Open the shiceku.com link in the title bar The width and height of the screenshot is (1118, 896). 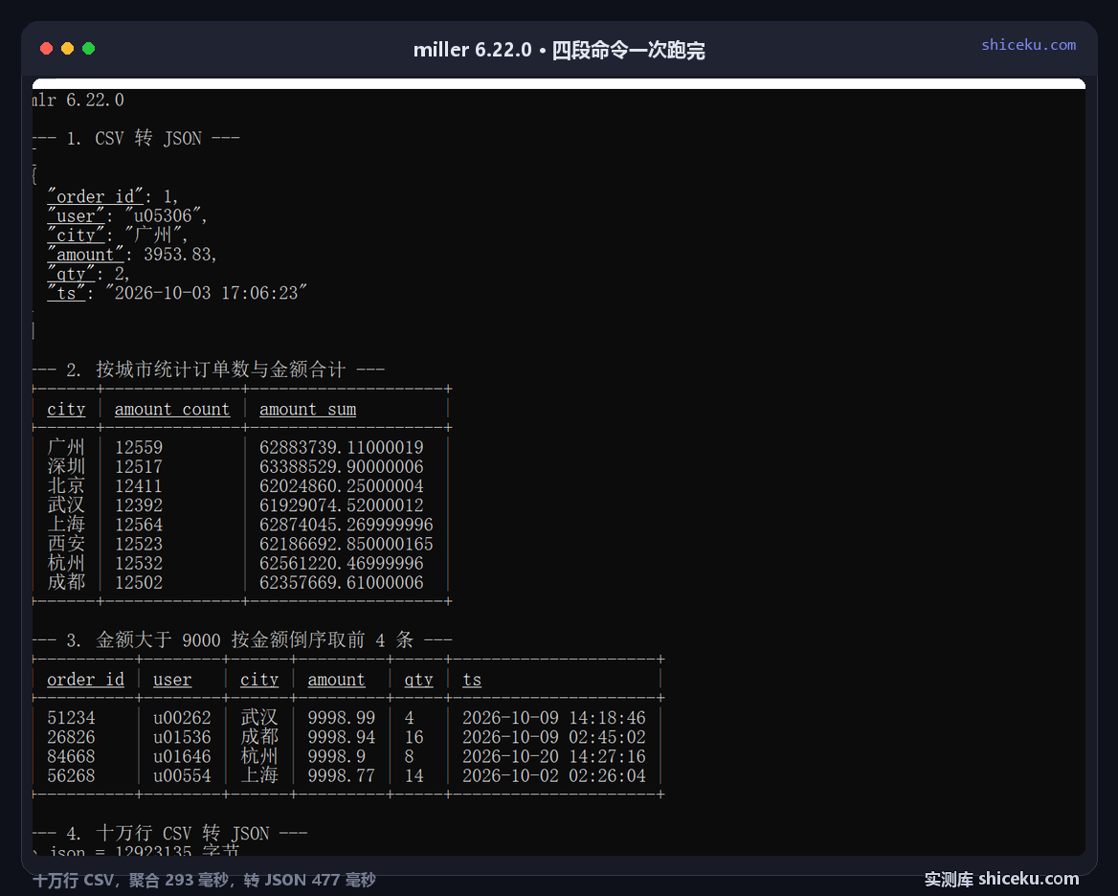click(x=1028, y=45)
